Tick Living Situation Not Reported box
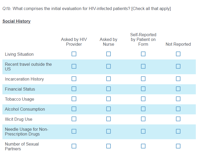Image resolution: width=199 pixels, height=154 pixels. [178, 54]
